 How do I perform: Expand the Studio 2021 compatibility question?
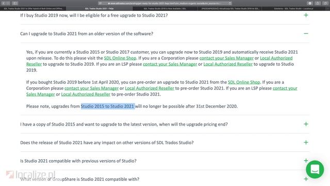[306, 161]
